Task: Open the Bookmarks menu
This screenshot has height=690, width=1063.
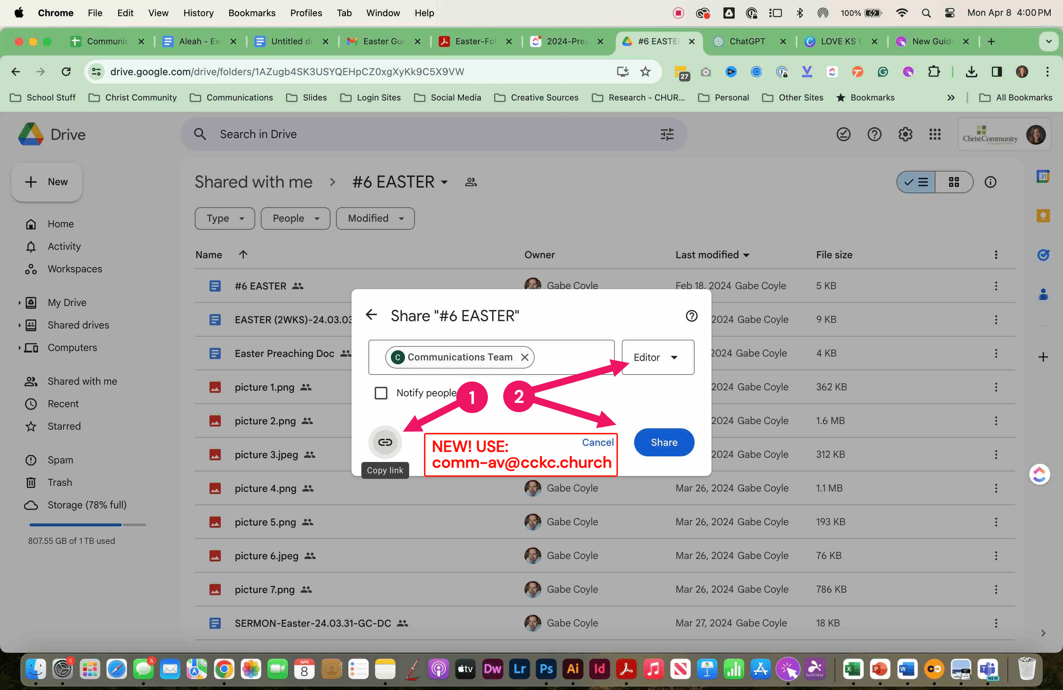Action: click(252, 13)
